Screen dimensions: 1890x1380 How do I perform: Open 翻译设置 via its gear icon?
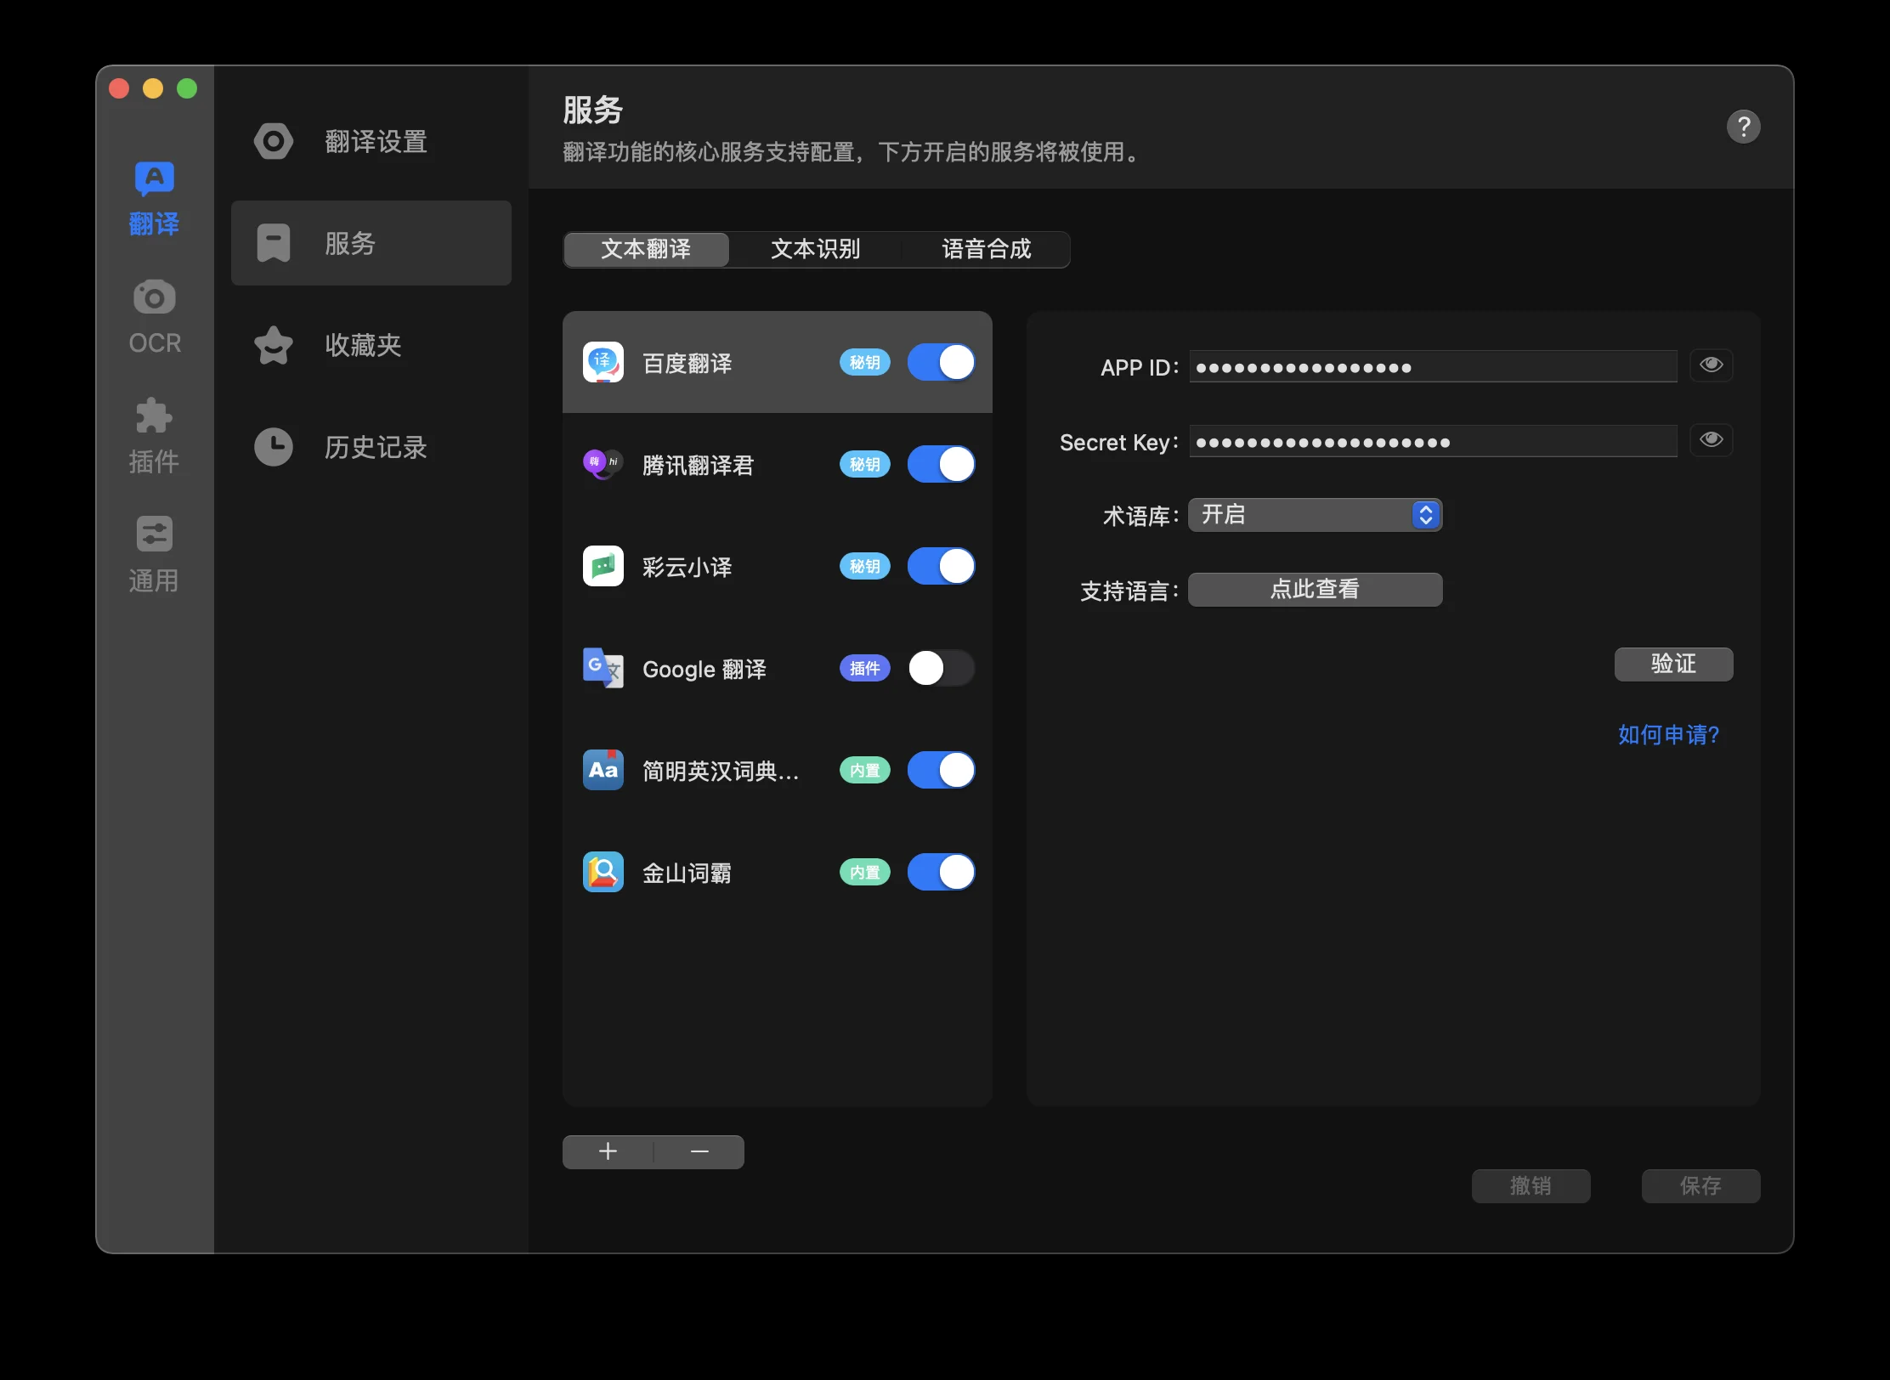pos(273,141)
